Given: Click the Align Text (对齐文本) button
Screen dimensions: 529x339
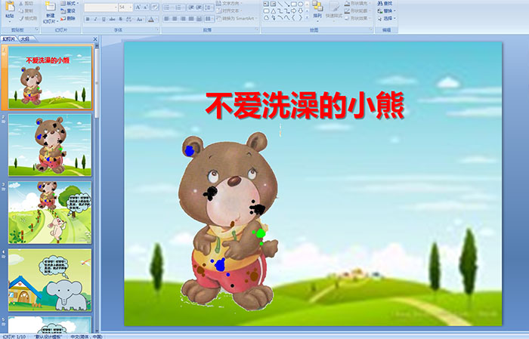Looking at the screenshot, I should 229,11.
